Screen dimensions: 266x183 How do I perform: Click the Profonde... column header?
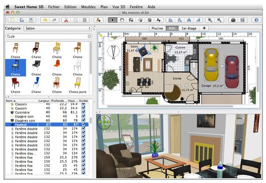point(59,101)
